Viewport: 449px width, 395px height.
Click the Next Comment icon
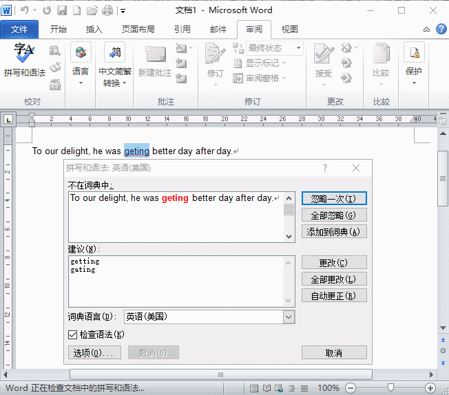(x=181, y=78)
